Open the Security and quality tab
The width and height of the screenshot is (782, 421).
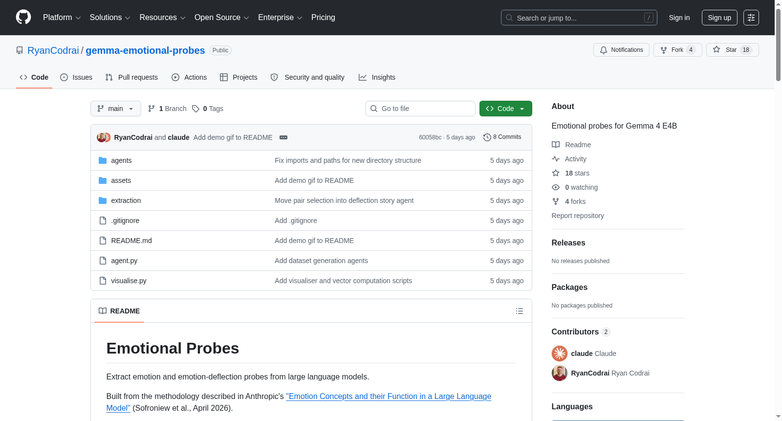(x=307, y=77)
